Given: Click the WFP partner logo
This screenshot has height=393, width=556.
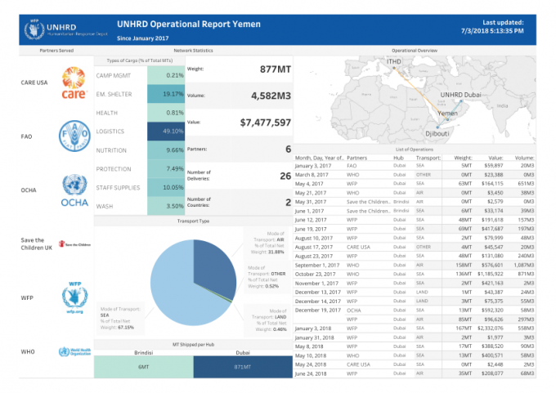Looking at the screenshot, I should pos(74,298).
